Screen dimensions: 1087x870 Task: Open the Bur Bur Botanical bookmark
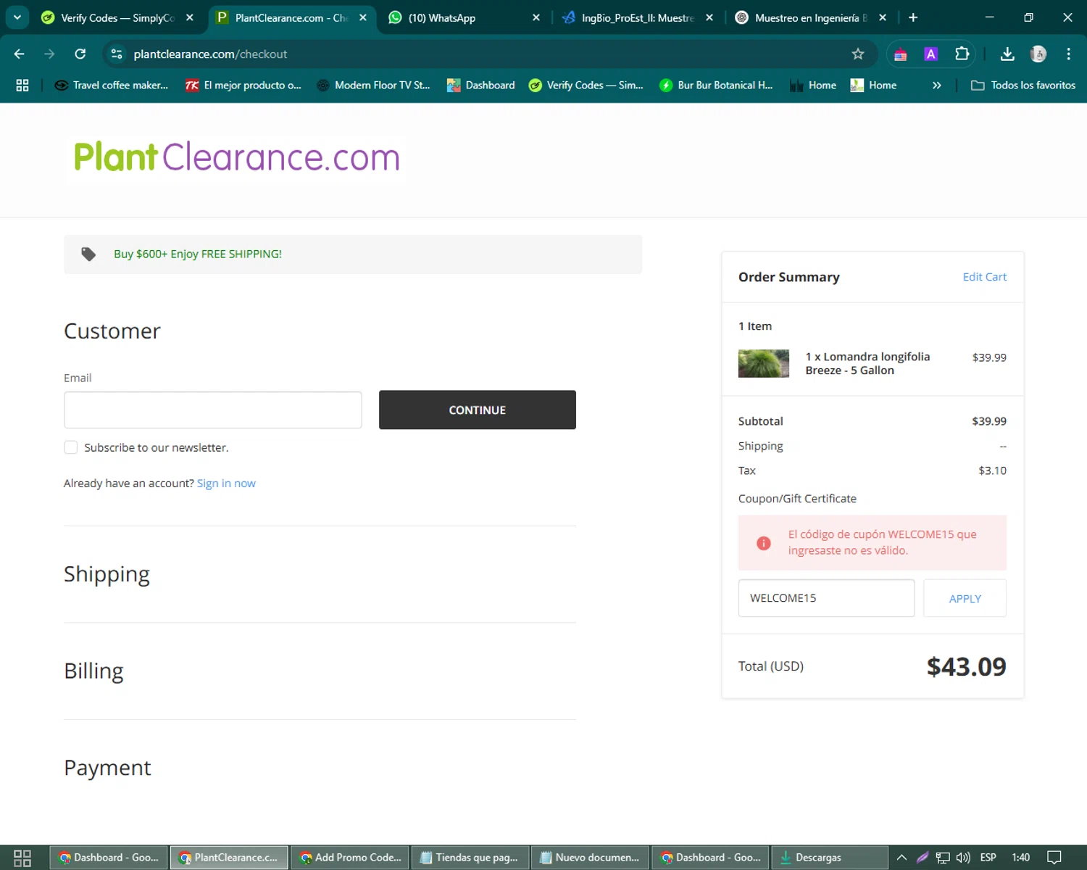click(717, 85)
